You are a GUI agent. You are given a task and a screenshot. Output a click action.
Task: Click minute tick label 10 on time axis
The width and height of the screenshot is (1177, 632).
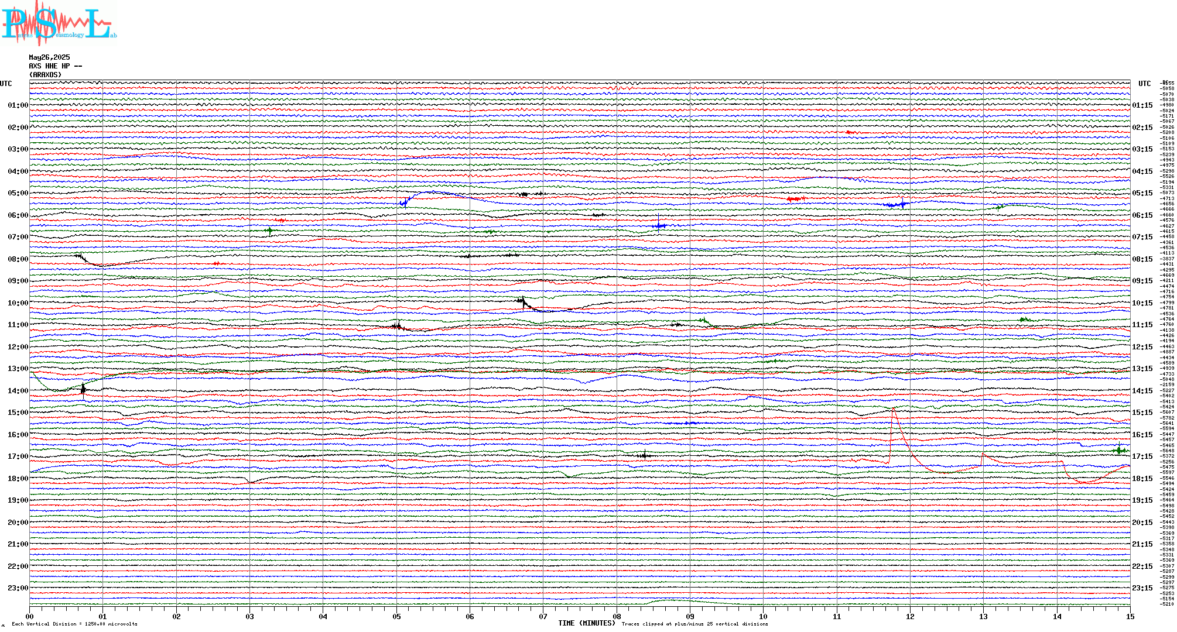[763, 616]
